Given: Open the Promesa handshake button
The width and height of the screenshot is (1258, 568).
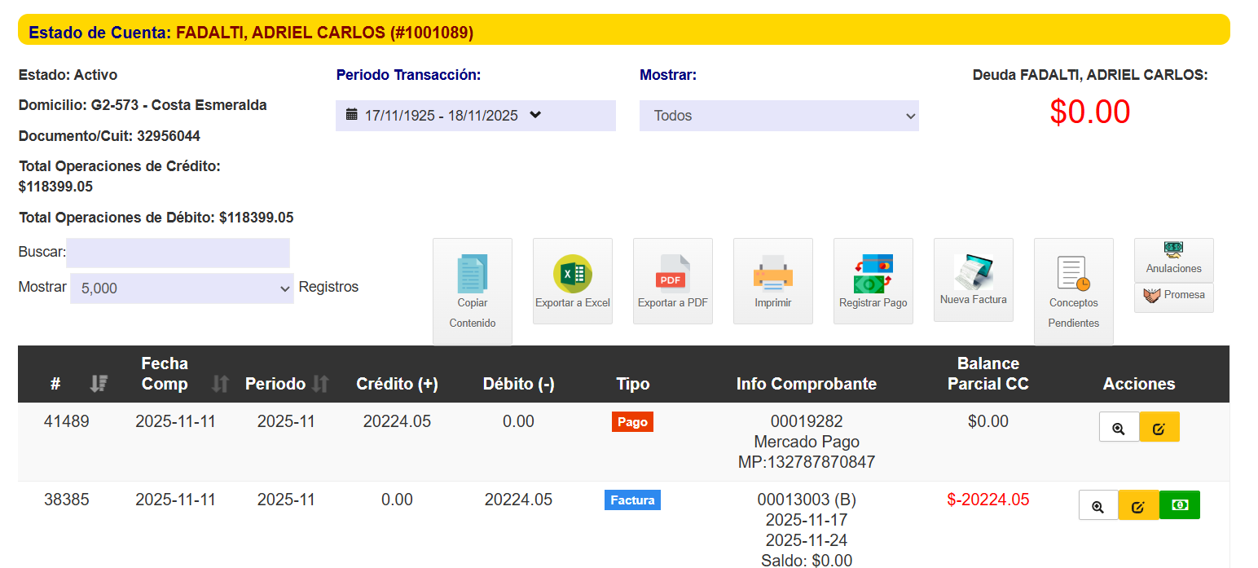Looking at the screenshot, I should 1174,296.
